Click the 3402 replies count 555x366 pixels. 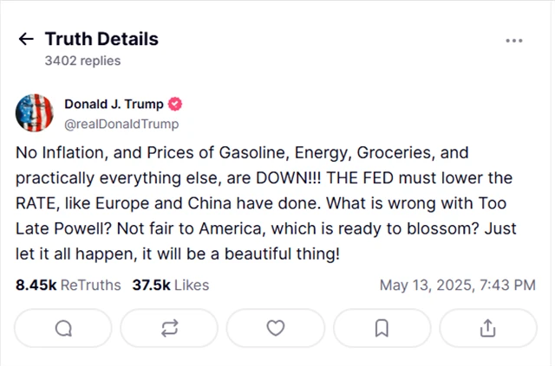tap(82, 61)
